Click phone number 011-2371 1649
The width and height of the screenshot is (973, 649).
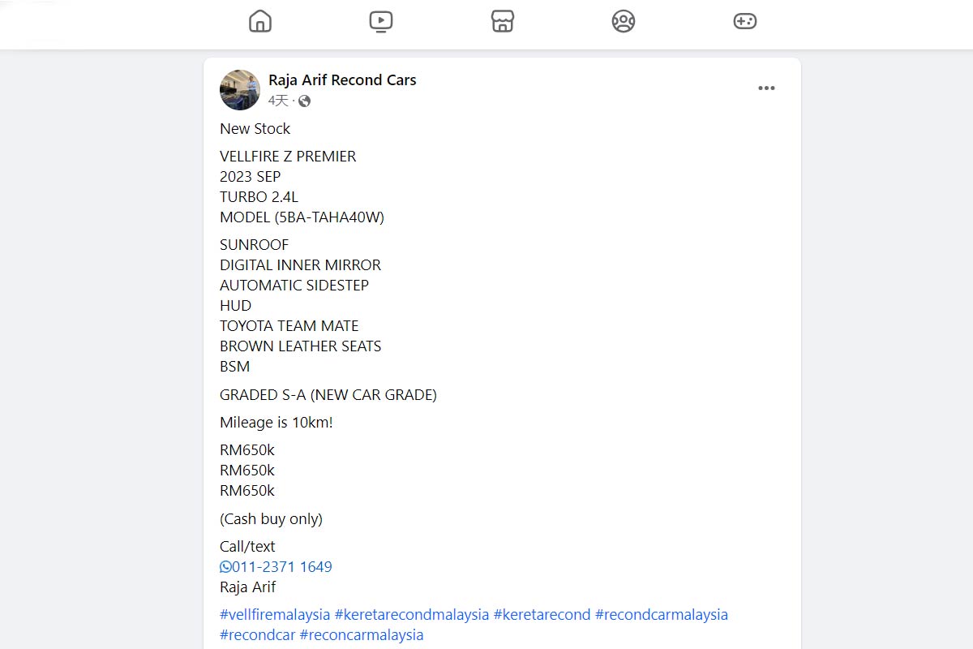tap(282, 567)
